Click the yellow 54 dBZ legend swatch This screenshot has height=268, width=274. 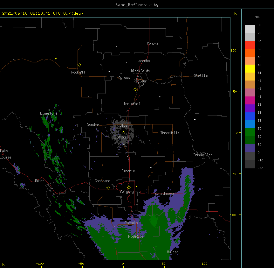pos(250,68)
